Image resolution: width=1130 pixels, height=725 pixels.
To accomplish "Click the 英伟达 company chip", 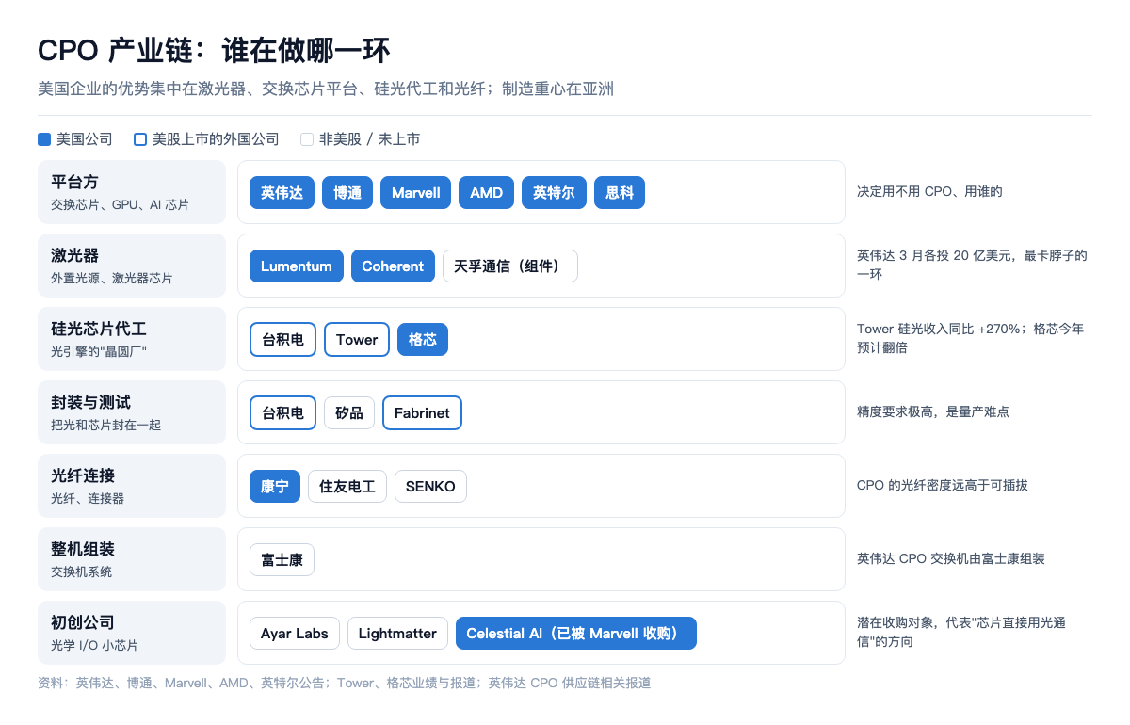I will tap(282, 192).
